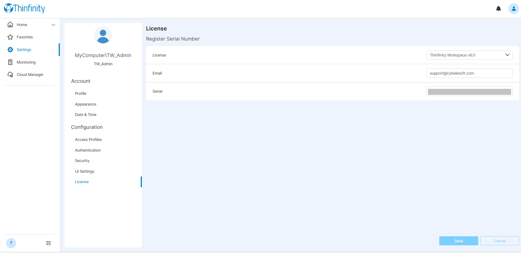
Task: Go to Profile settings
Action: 81,93
